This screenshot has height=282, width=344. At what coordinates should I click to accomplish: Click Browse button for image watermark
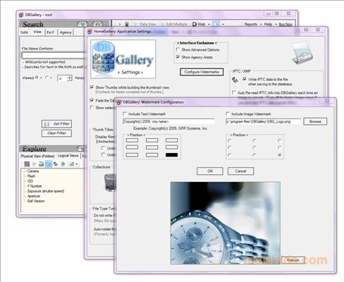pyautogui.click(x=315, y=121)
